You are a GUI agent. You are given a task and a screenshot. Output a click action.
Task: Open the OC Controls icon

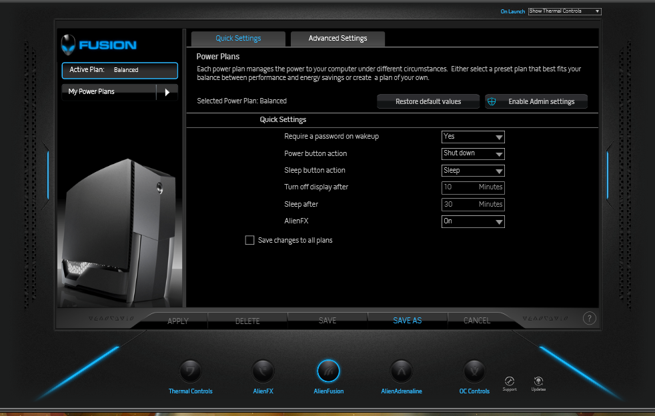tap(474, 371)
